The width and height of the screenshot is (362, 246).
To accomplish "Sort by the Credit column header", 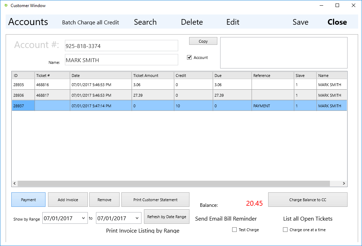I will point(193,76).
